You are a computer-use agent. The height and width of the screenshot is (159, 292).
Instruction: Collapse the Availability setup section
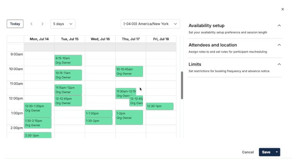pos(279,25)
